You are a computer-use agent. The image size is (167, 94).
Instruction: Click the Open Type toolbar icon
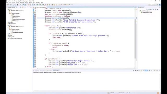[x=53, y=5]
